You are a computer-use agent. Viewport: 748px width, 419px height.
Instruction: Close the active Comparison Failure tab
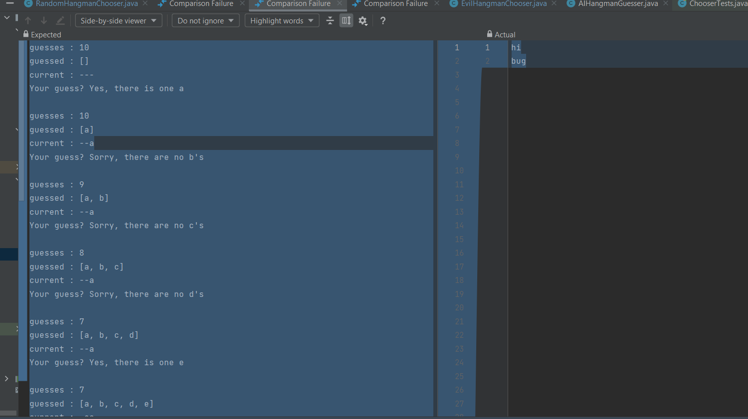[x=340, y=3]
